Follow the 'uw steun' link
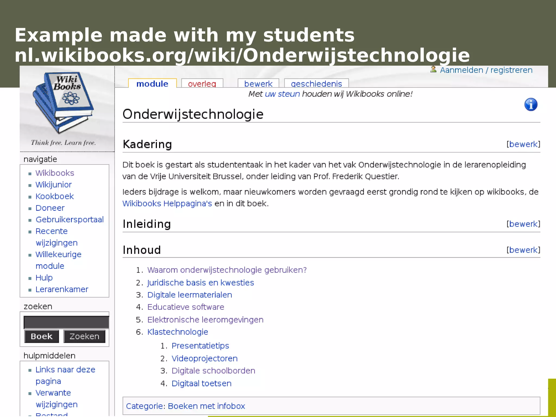This screenshot has height=417, width=556. [282, 94]
